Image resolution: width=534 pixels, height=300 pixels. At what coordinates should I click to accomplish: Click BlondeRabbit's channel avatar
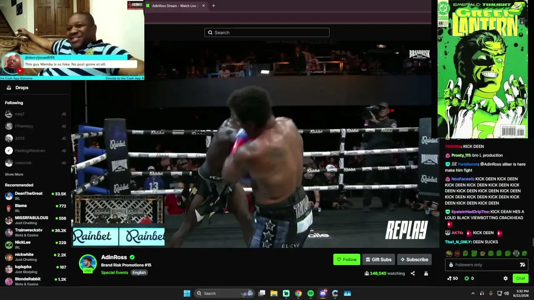pos(9,281)
